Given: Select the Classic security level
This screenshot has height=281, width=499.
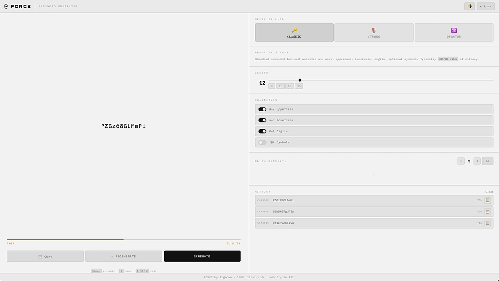Looking at the screenshot, I should click(x=294, y=32).
